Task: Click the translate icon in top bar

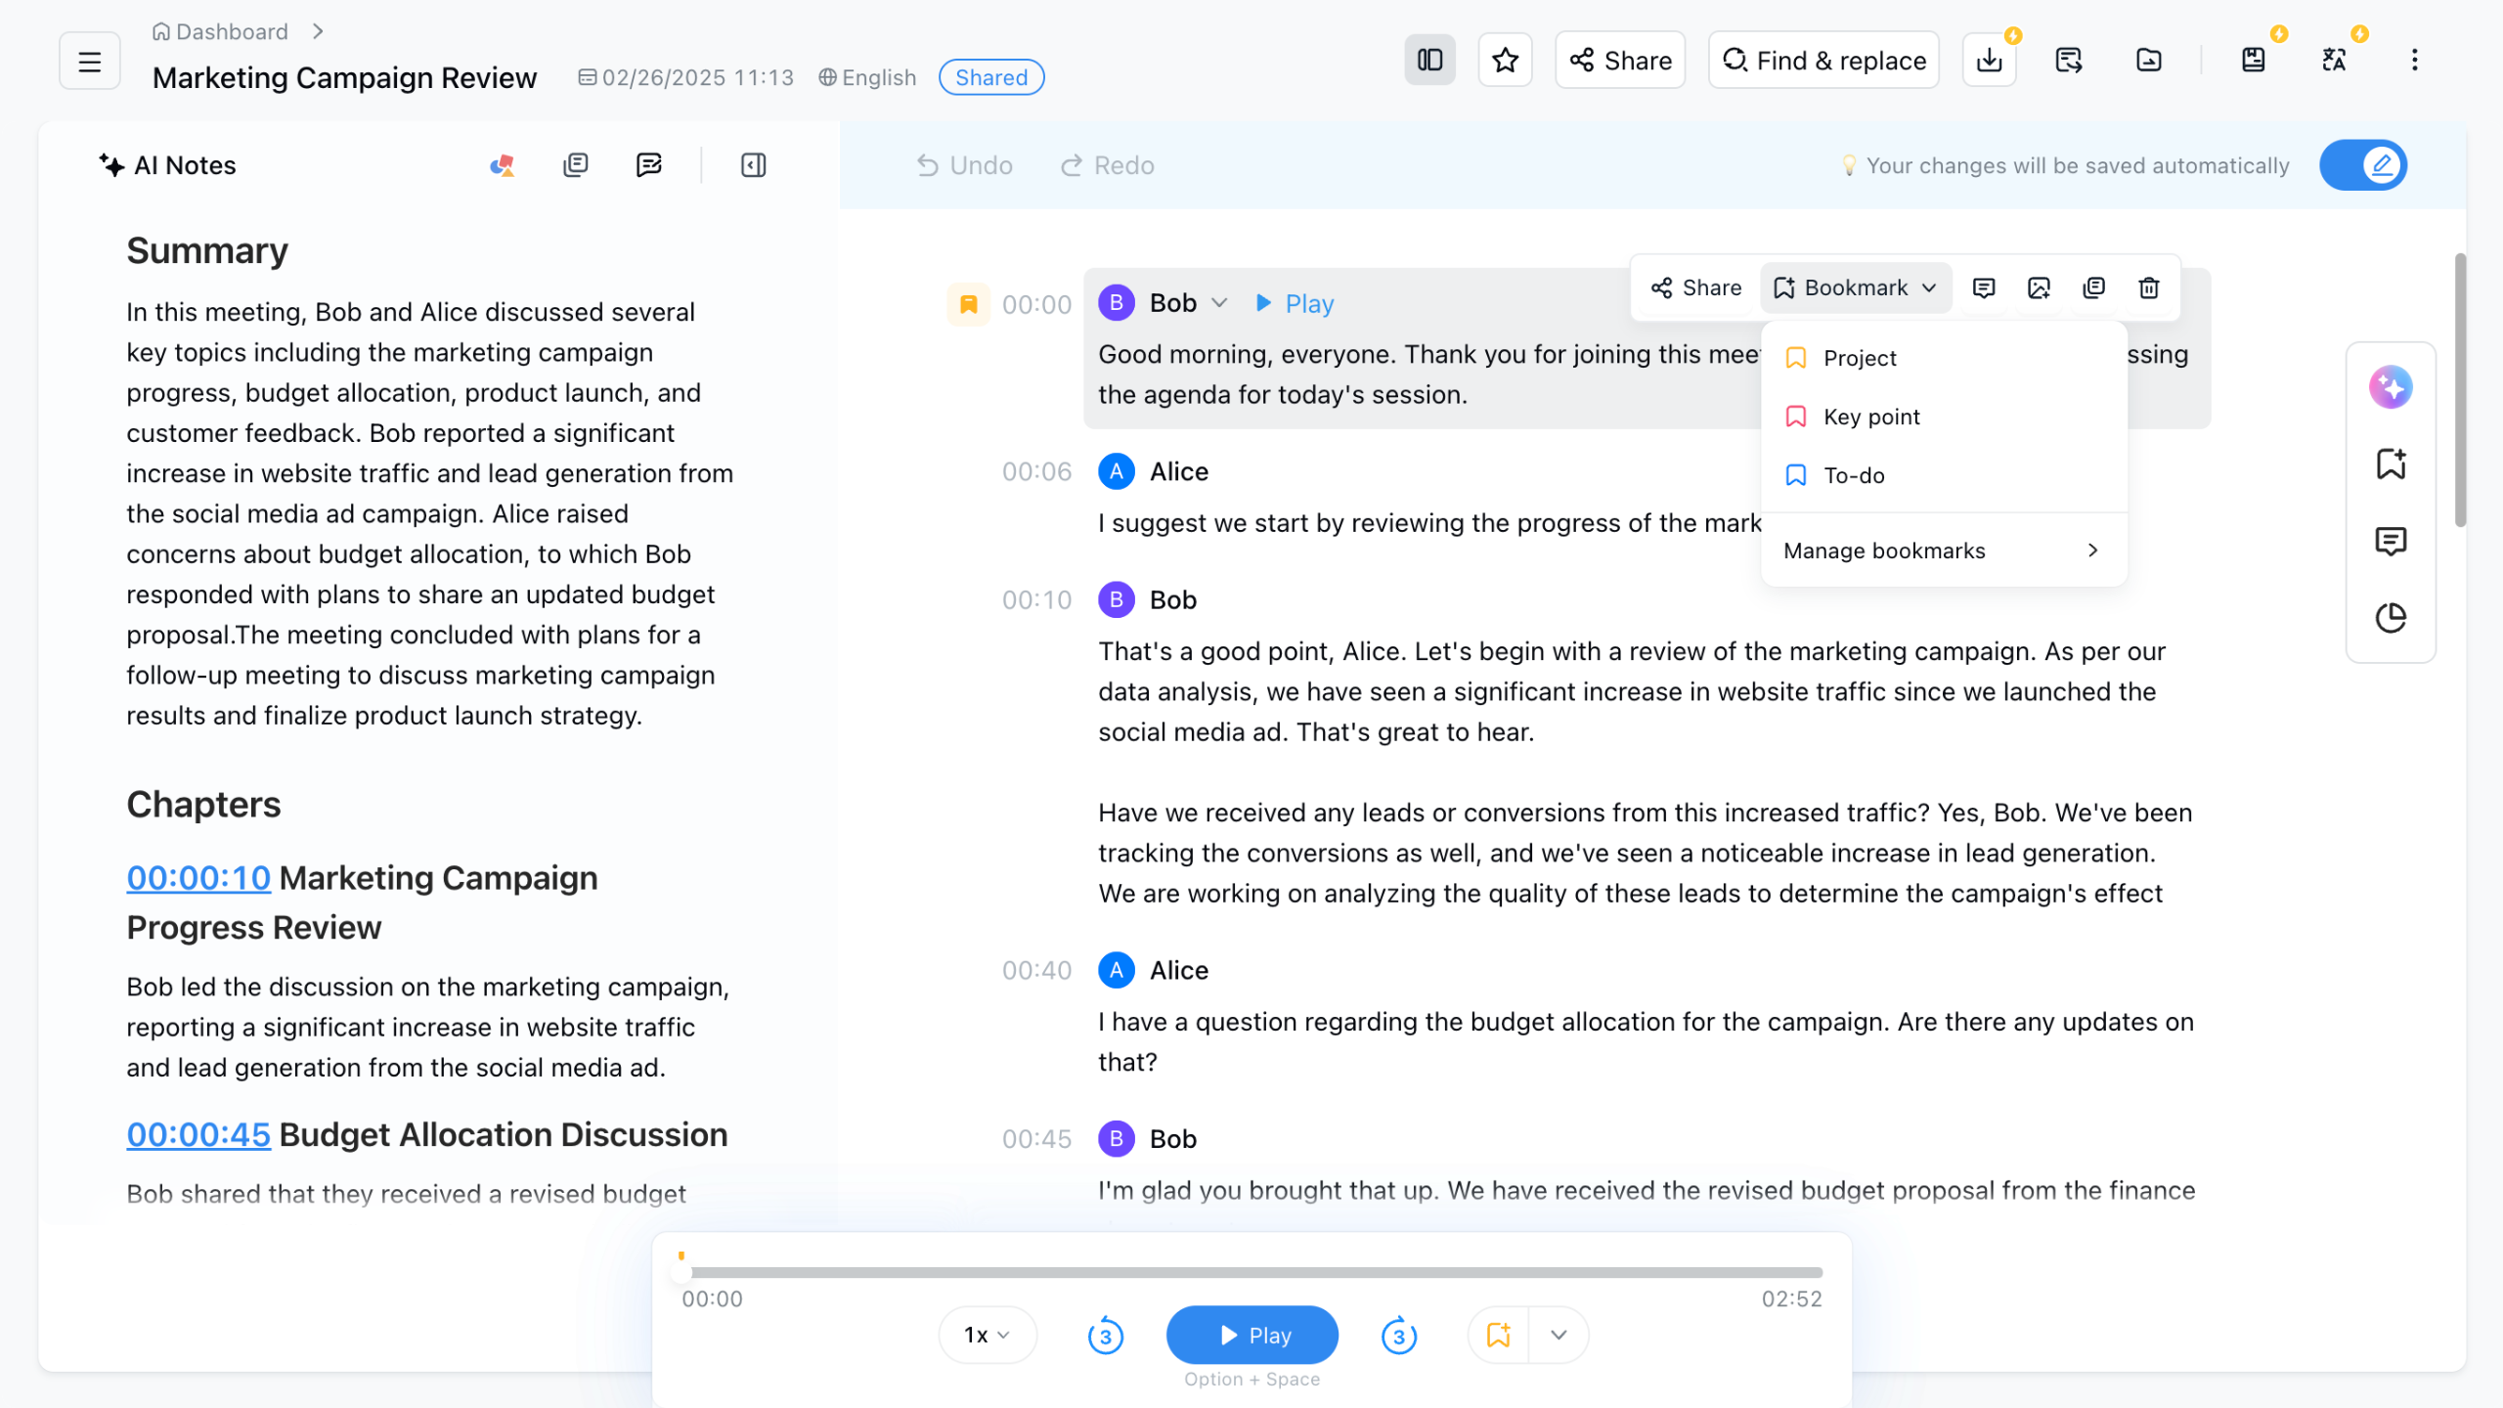Action: (x=2334, y=61)
